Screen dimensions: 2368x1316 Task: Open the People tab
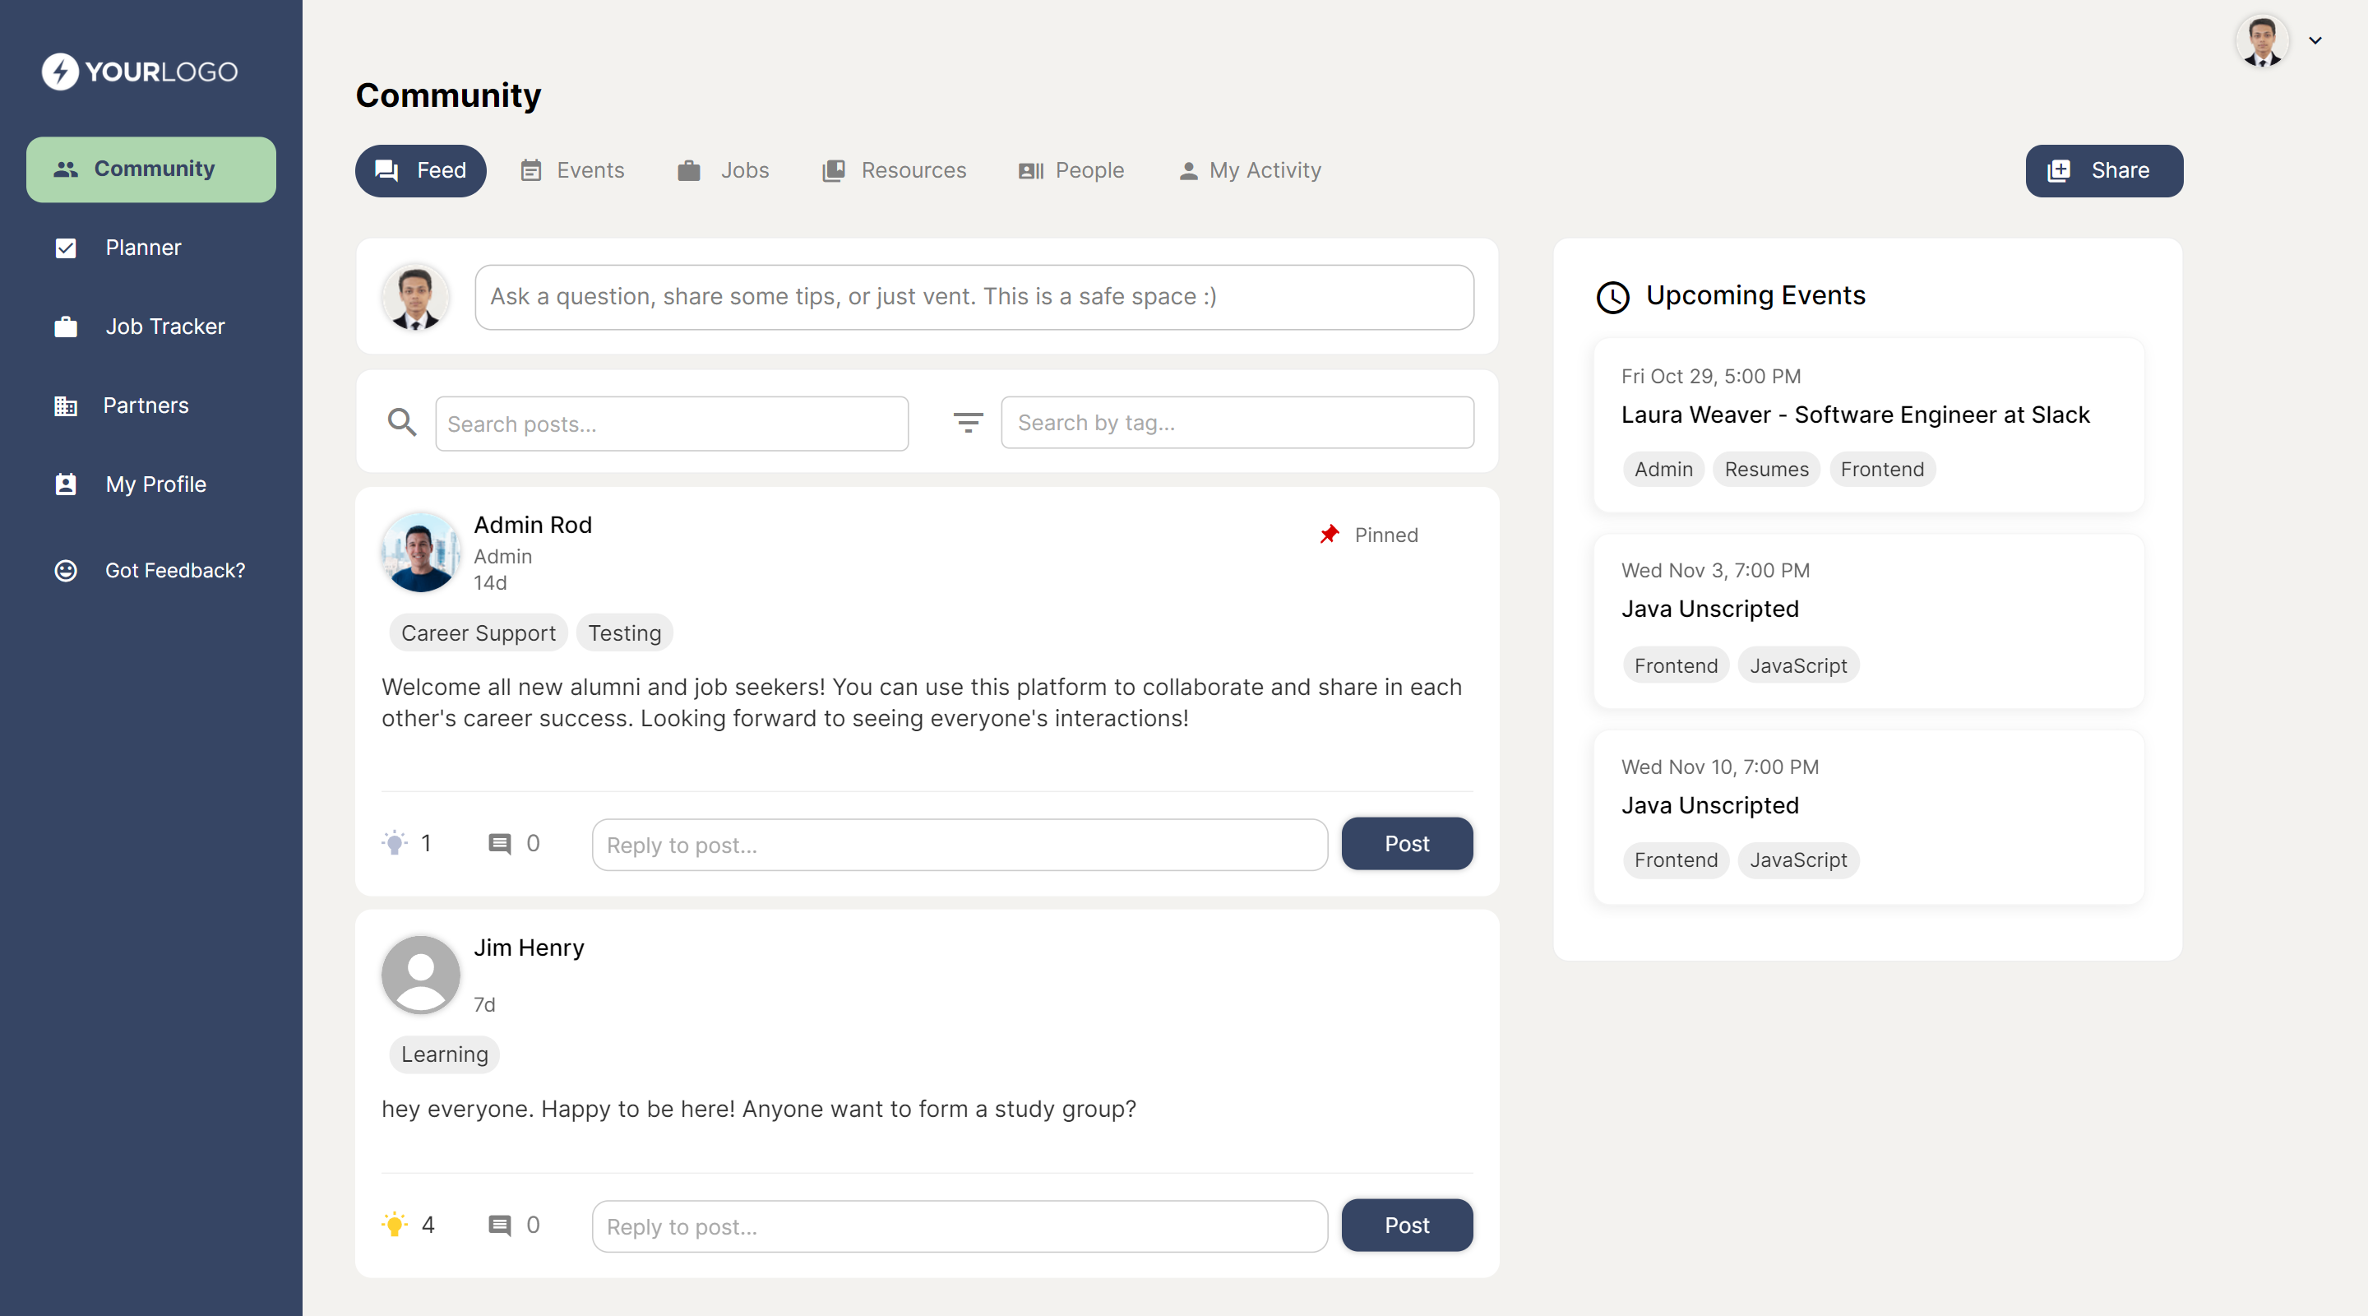[x=1072, y=170]
